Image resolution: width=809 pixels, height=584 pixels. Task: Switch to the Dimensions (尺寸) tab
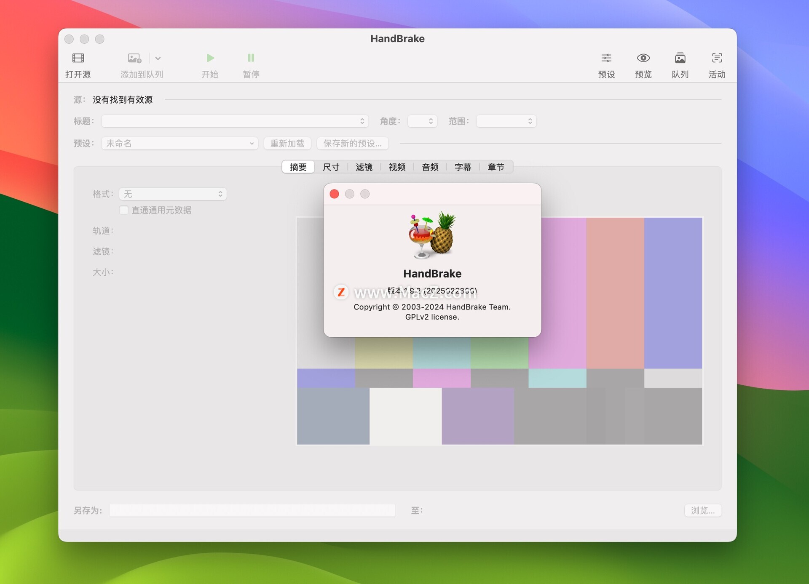[331, 167]
